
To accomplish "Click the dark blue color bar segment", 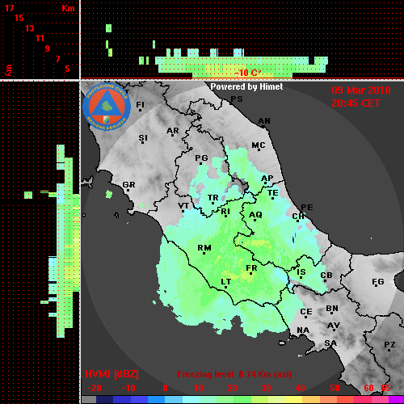I will pos(105,399).
